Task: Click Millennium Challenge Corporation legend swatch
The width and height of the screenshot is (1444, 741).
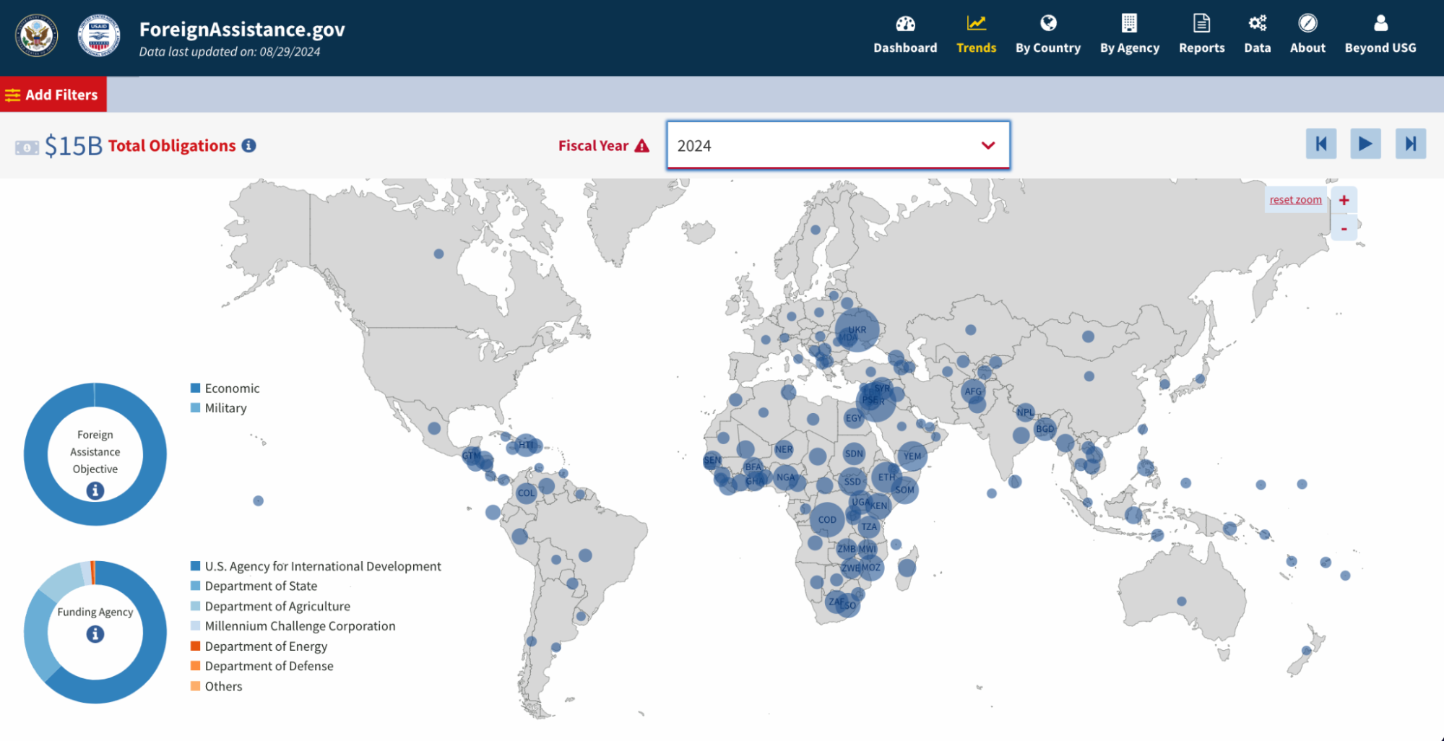Action: [x=195, y=625]
